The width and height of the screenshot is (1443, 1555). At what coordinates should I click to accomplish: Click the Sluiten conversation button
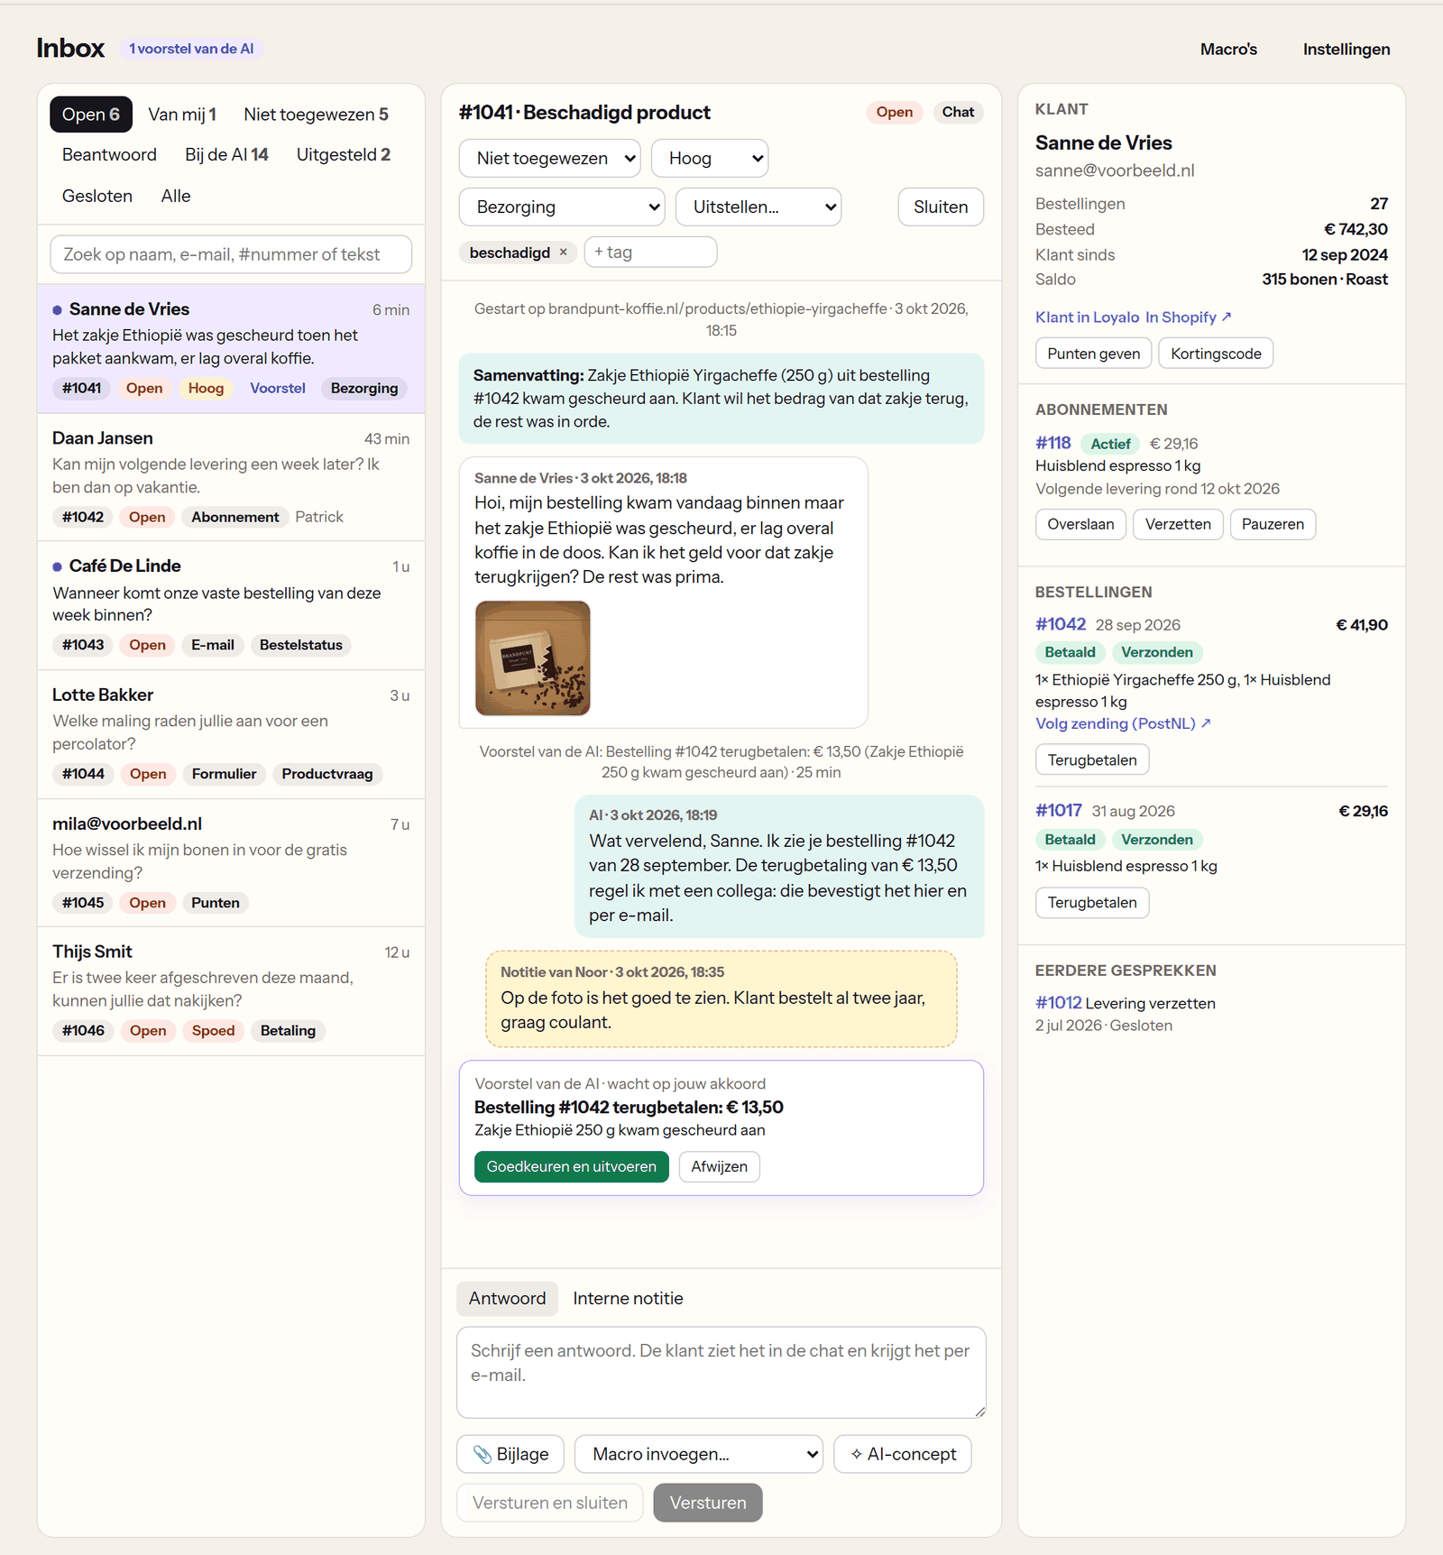click(941, 207)
